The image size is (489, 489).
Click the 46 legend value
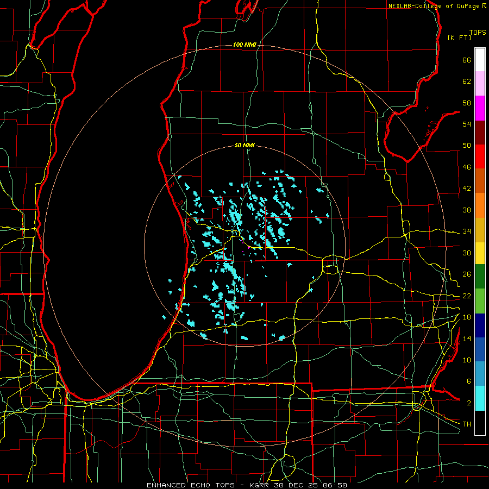coord(467,167)
